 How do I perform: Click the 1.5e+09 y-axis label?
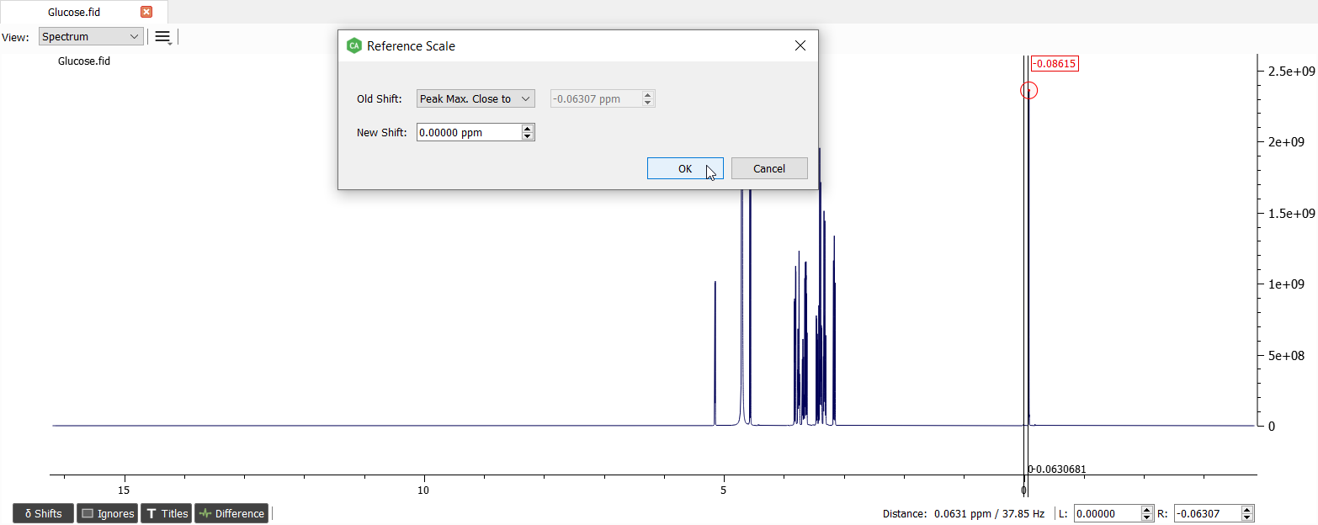[x=1291, y=214]
